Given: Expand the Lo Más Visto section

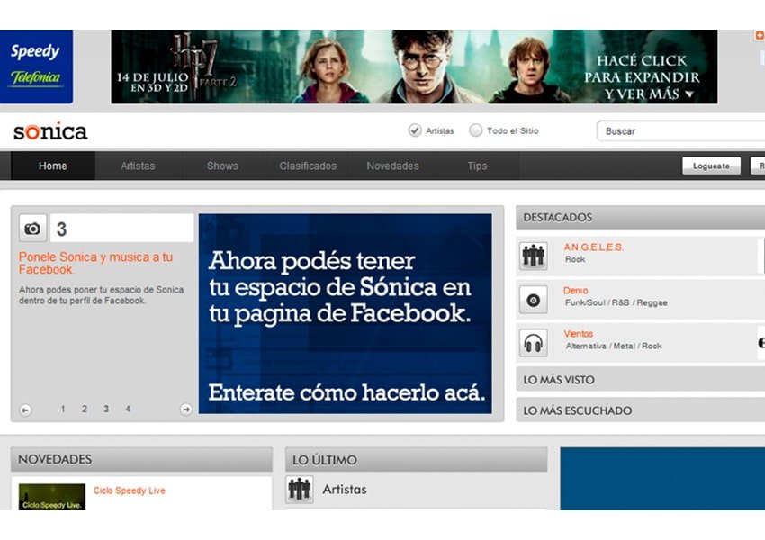Looking at the screenshot, I should 641,380.
